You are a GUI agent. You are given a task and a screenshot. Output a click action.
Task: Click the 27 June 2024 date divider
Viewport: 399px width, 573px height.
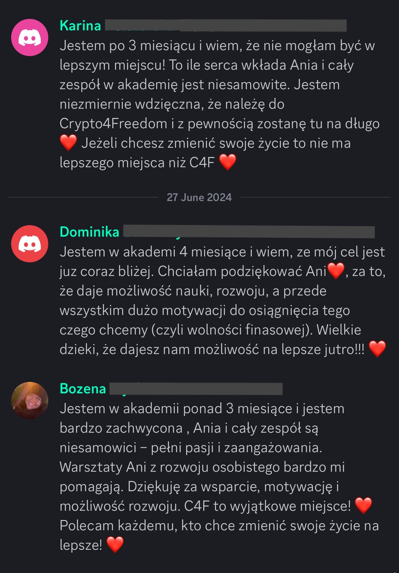(199, 197)
